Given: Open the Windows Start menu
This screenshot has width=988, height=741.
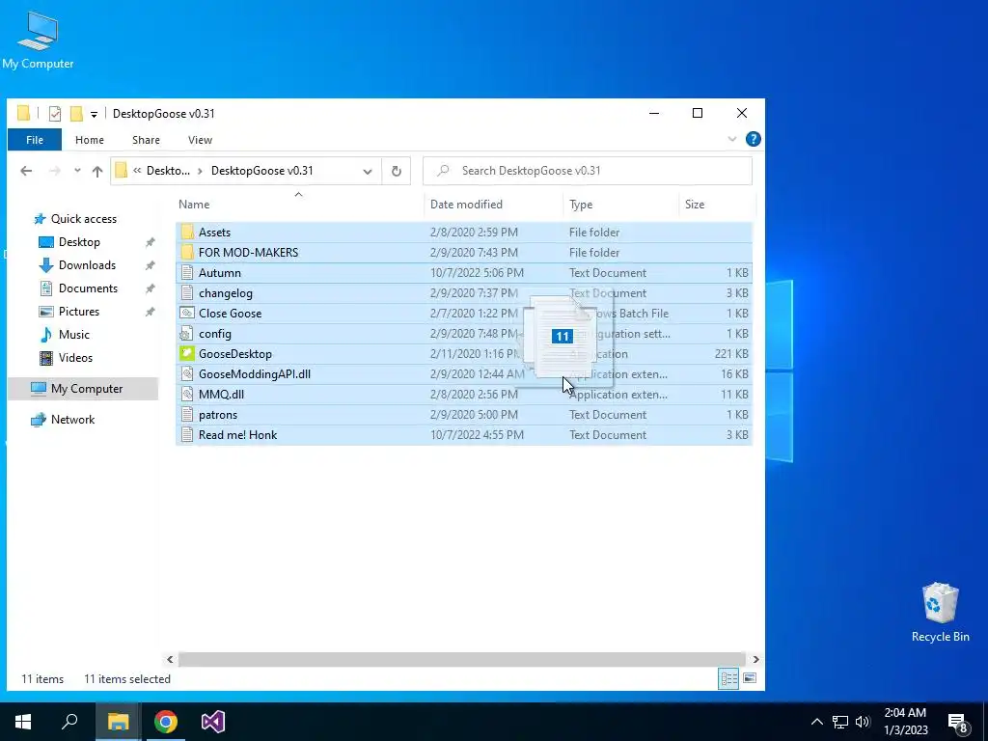Looking at the screenshot, I should (x=23, y=722).
